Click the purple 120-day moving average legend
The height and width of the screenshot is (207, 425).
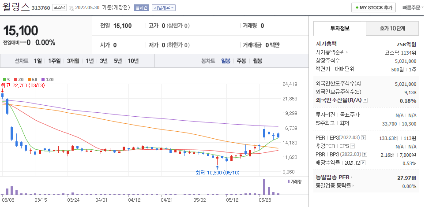[x=47, y=80]
